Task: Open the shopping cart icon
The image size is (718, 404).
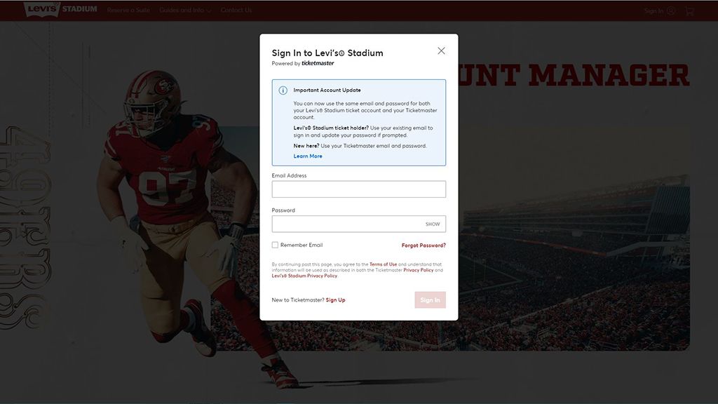Action: click(689, 11)
